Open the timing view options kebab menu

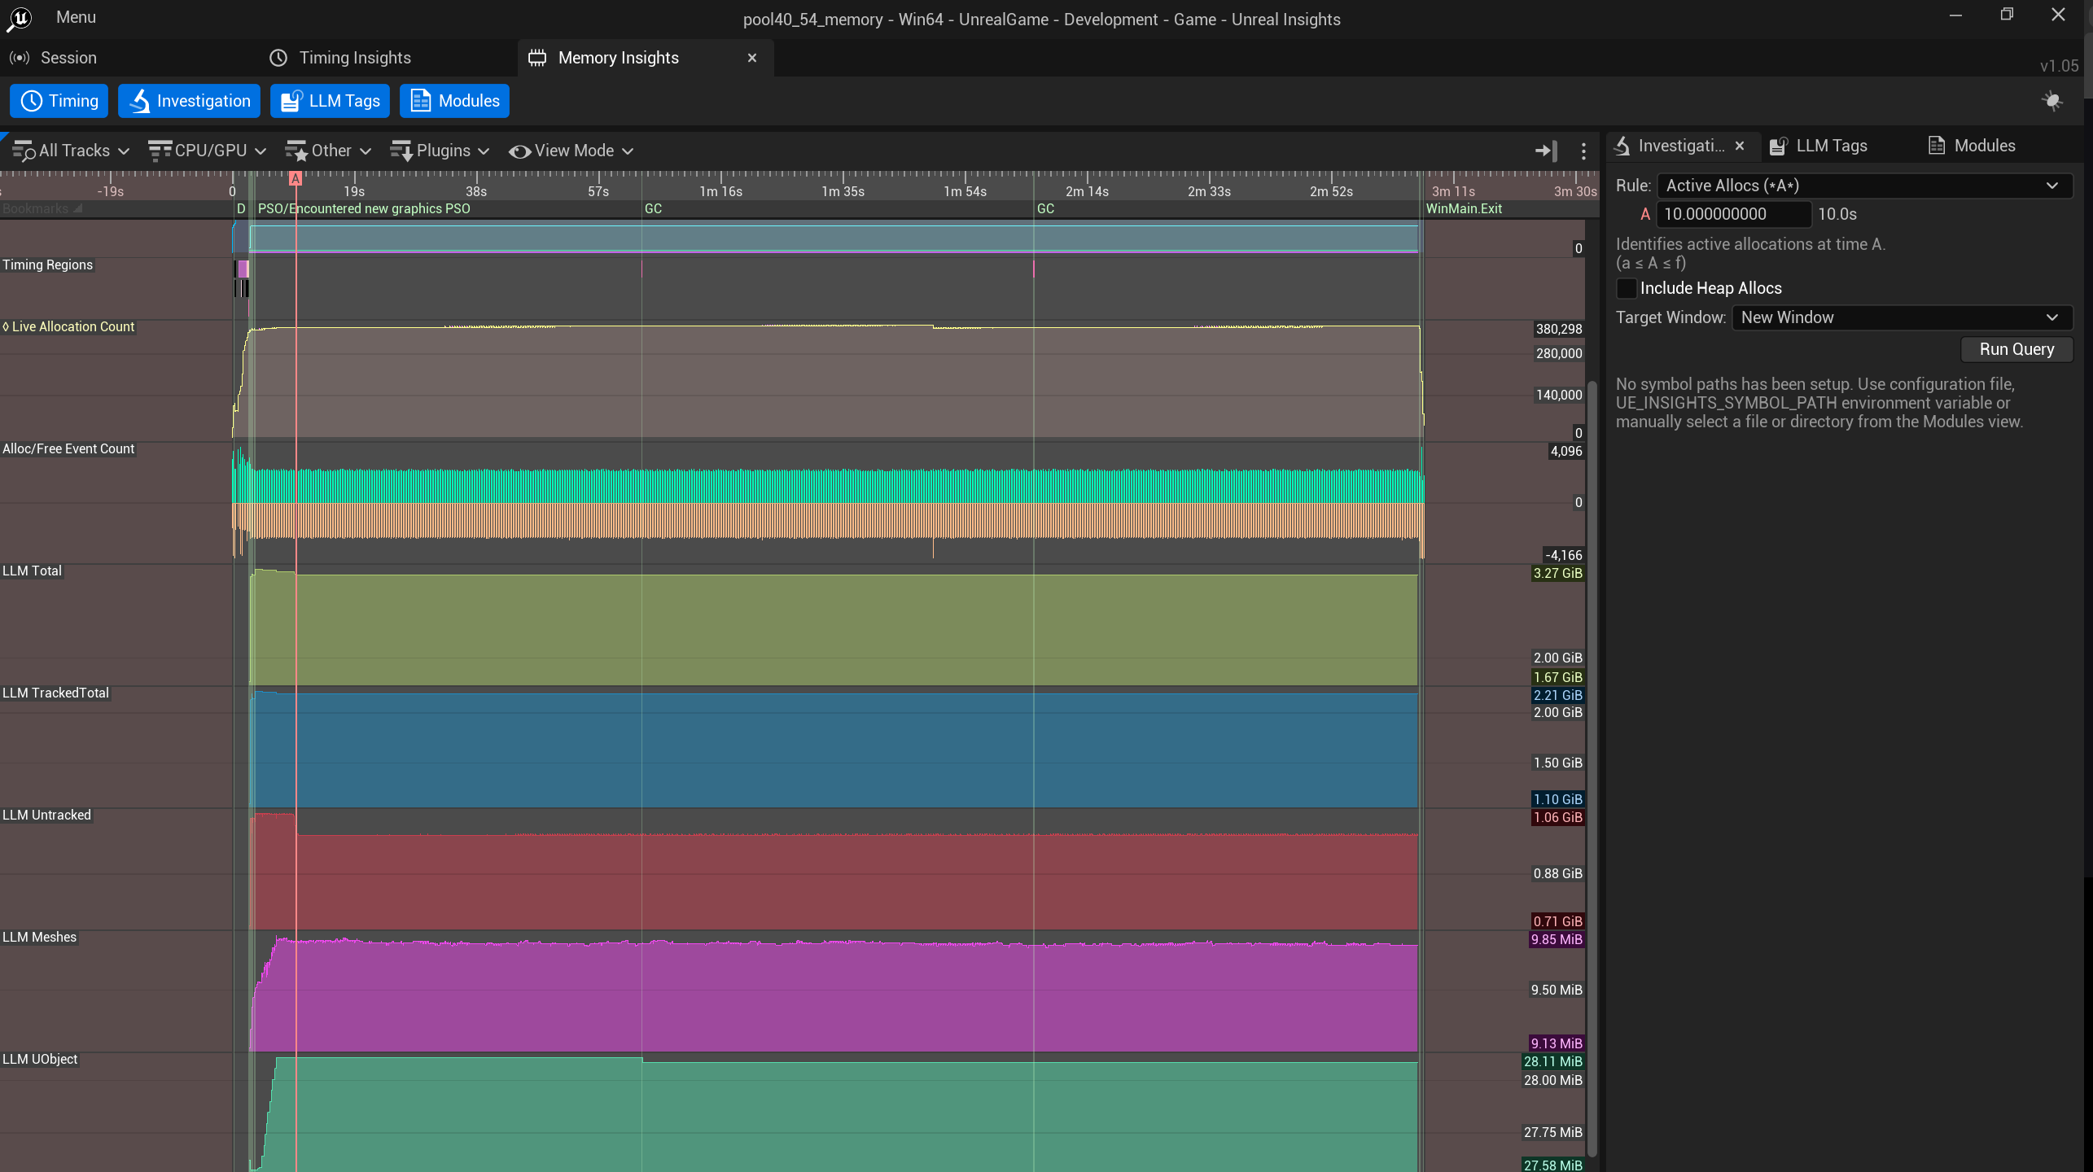1583,151
